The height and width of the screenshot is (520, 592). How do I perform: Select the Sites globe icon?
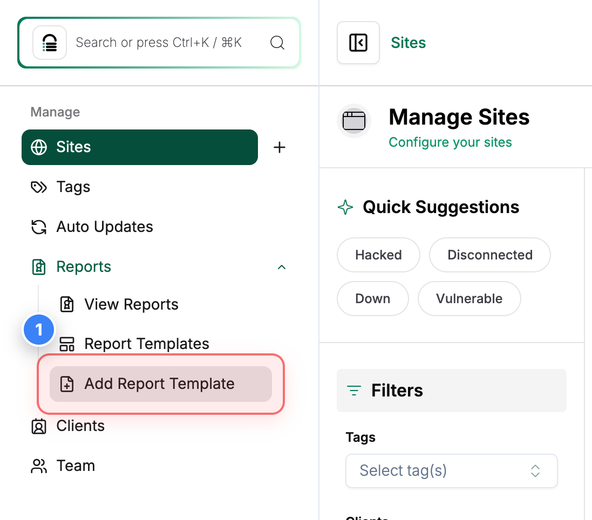coord(38,147)
